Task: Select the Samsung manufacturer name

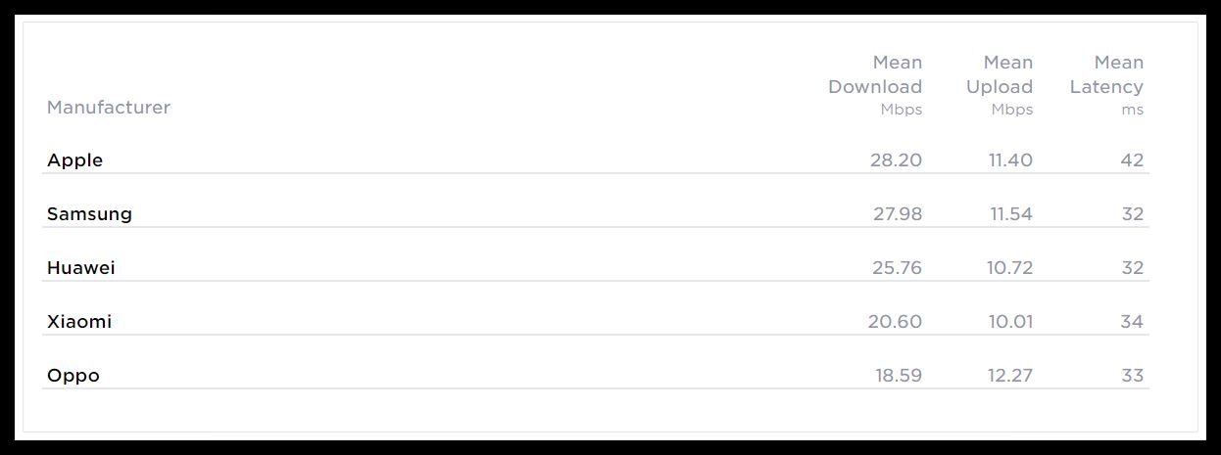Action: coord(89,214)
